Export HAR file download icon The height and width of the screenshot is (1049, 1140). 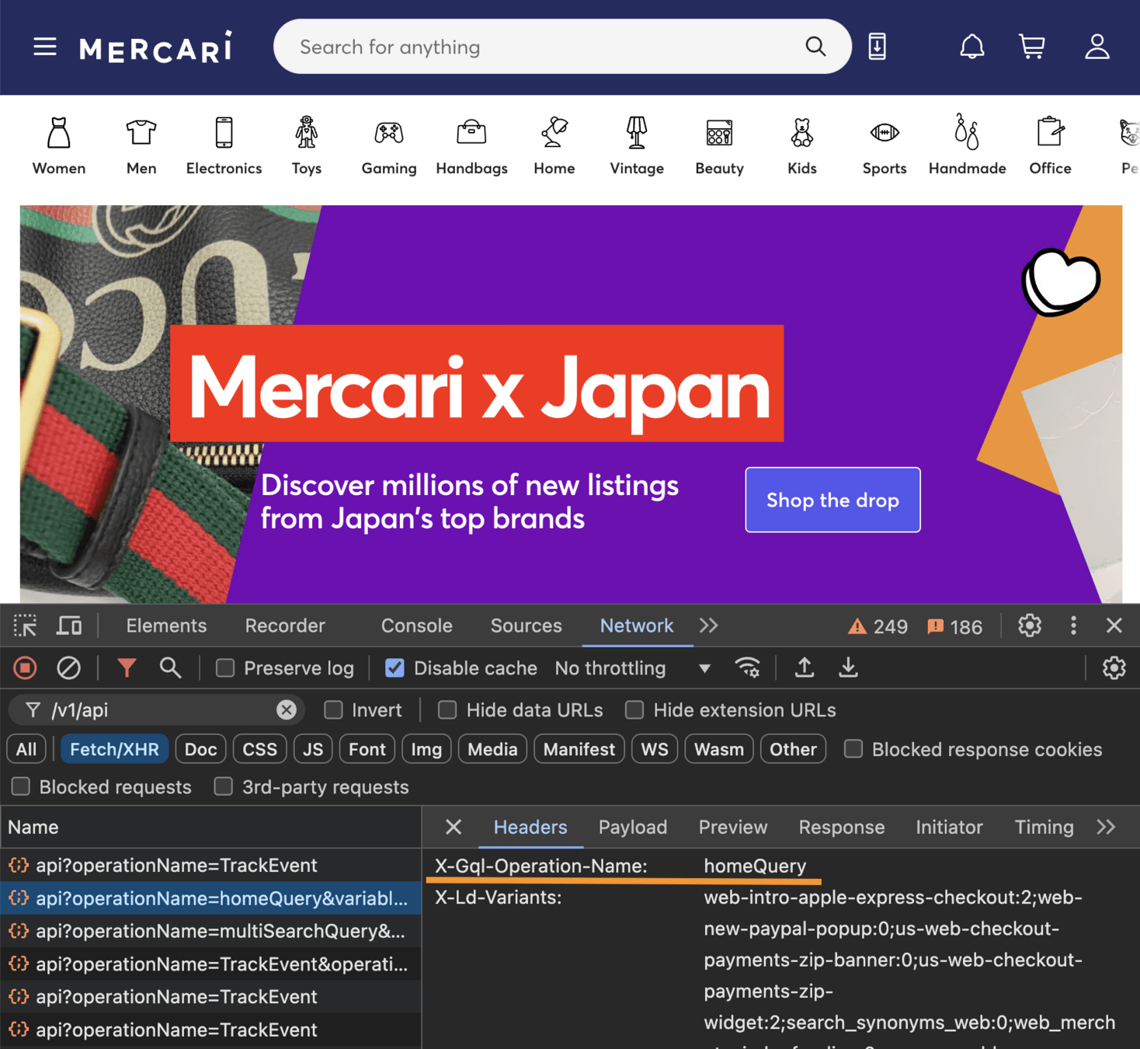pos(849,667)
